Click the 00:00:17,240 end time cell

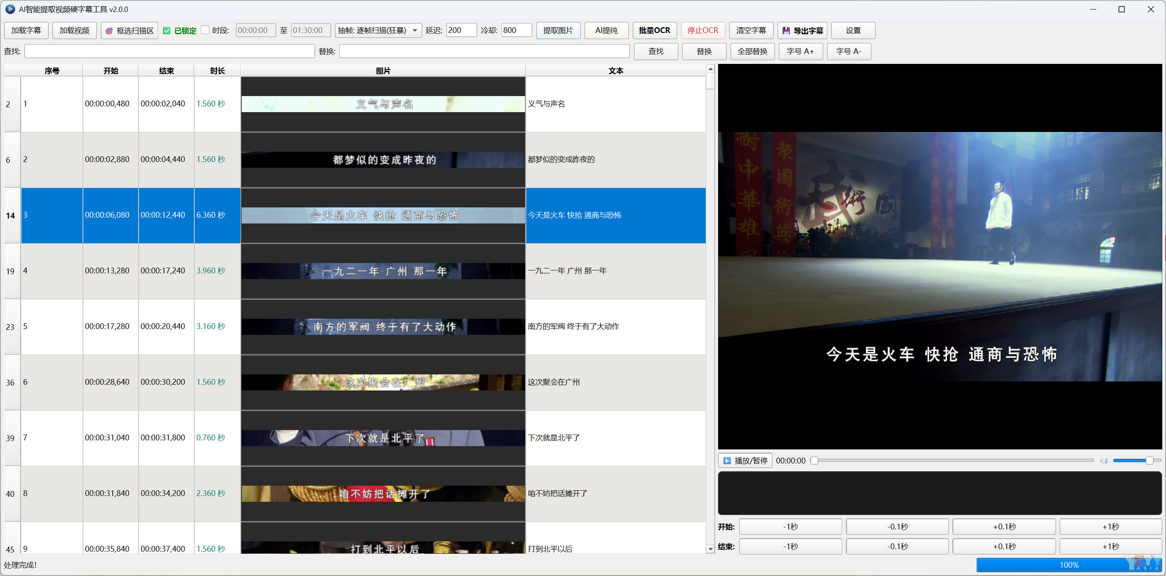[x=166, y=271]
